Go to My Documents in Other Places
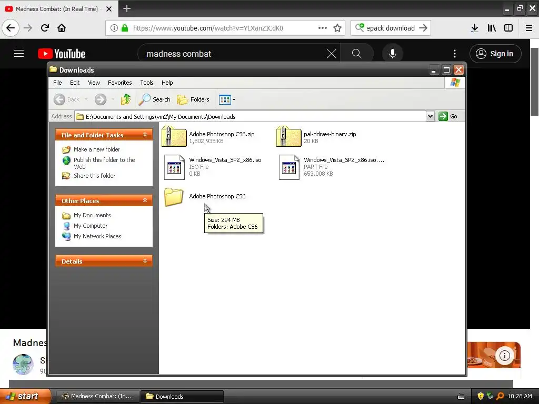The image size is (539, 404). (x=92, y=215)
